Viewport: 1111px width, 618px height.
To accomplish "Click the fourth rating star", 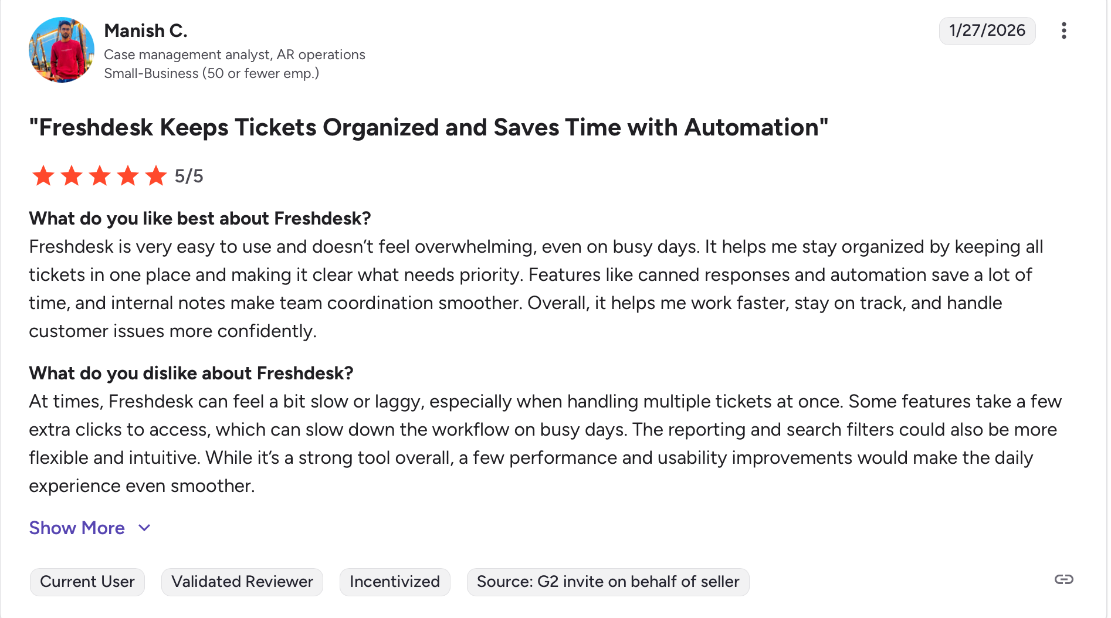I will point(128,176).
